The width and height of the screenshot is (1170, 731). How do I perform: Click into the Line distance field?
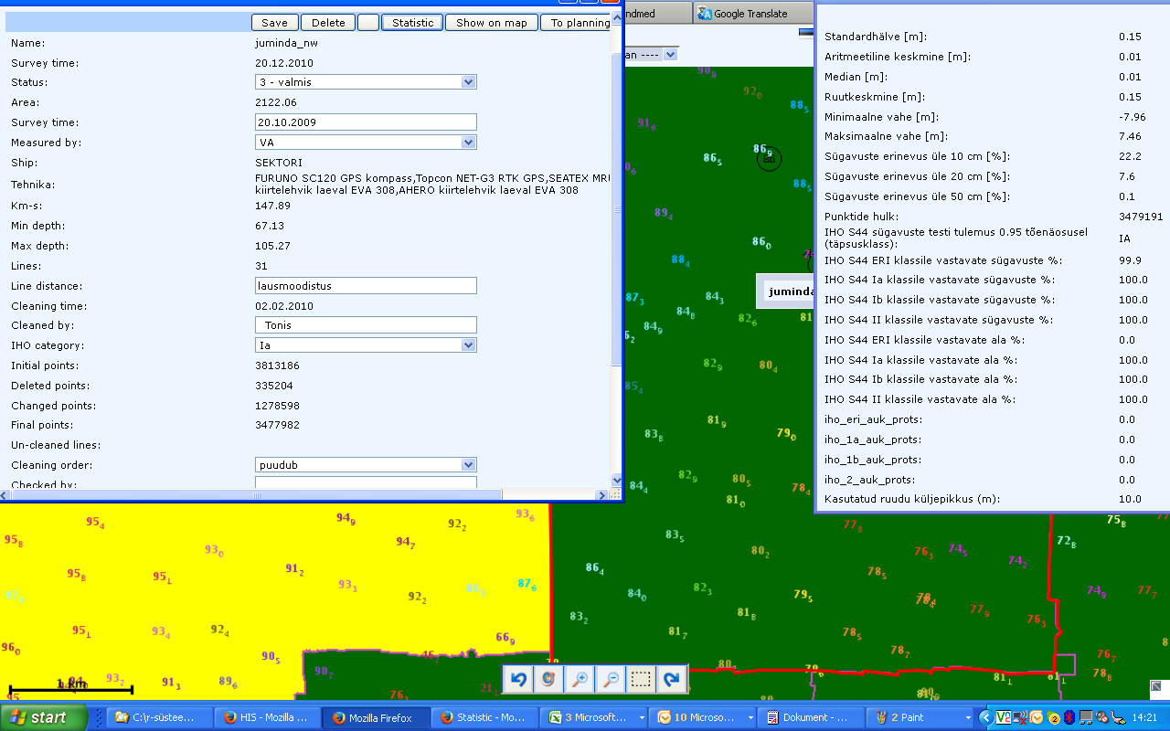tap(366, 286)
